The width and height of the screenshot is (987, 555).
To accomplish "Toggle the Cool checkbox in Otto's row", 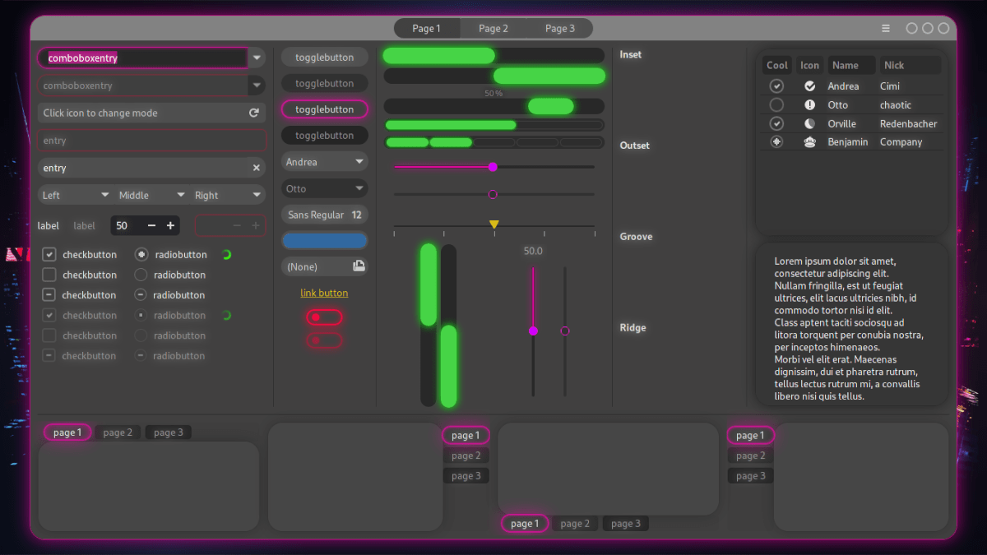I will point(776,104).
